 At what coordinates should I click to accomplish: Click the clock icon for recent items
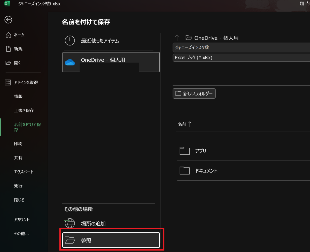pyautogui.click(x=70, y=41)
